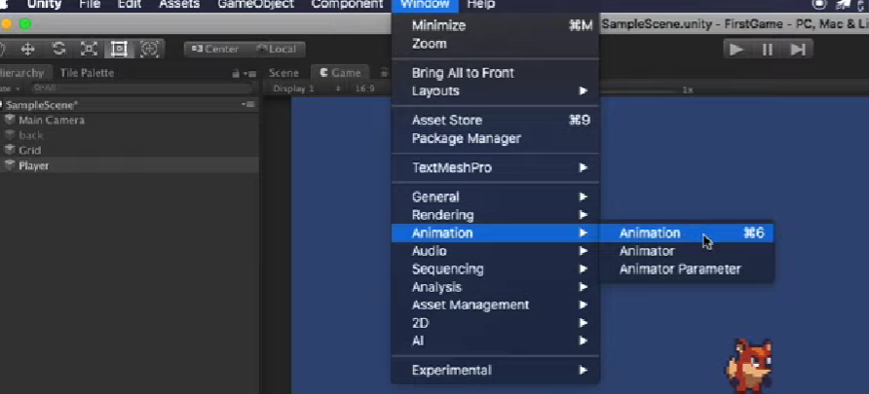
Task: Select SampleScene root in hierarchy
Action: [x=42, y=105]
